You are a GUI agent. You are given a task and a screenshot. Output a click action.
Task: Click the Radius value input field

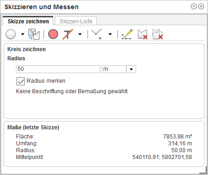click(x=58, y=69)
